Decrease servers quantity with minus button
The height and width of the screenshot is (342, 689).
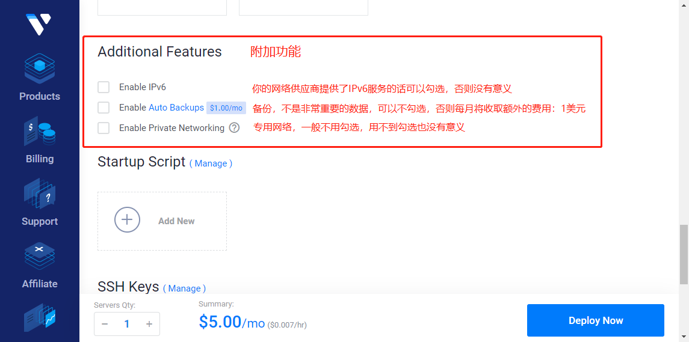click(105, 324)
